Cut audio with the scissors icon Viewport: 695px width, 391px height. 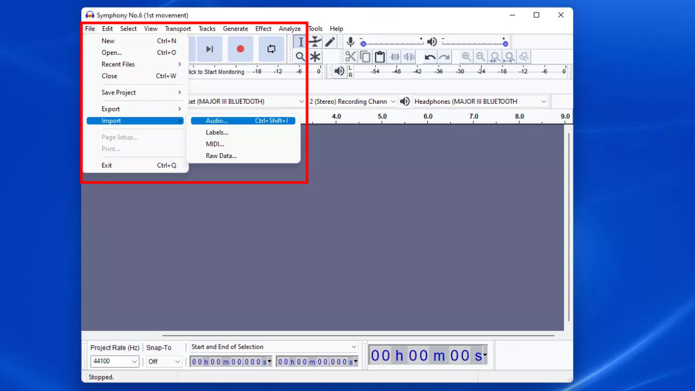pos(350,56)
